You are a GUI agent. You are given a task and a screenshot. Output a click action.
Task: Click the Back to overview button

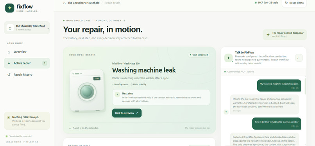(x=127, y=113)
